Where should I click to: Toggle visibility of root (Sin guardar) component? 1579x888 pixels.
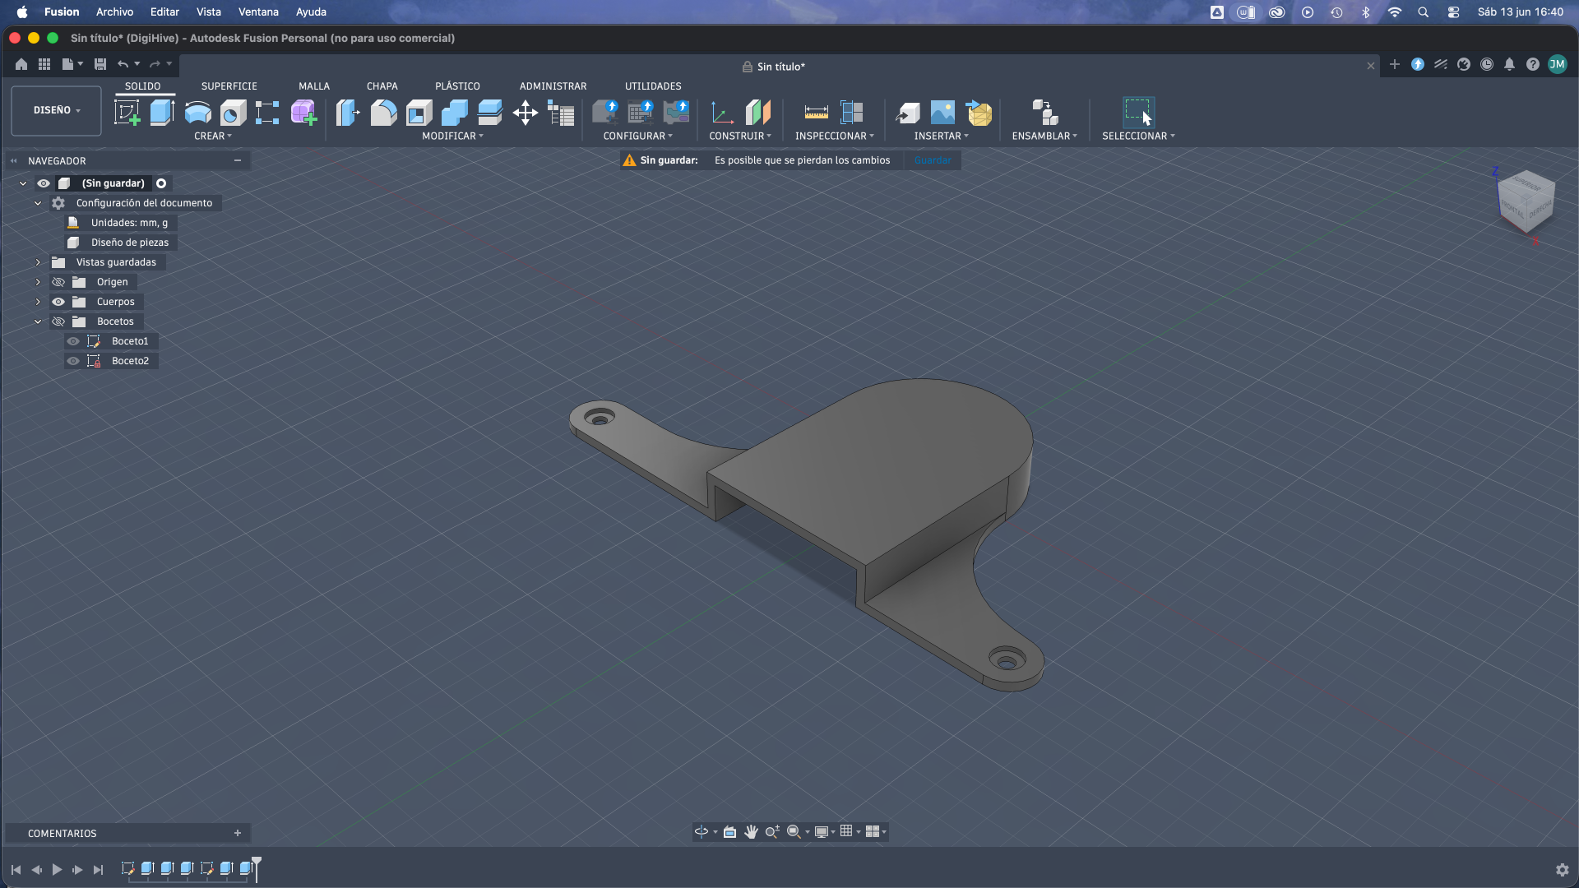44,183
